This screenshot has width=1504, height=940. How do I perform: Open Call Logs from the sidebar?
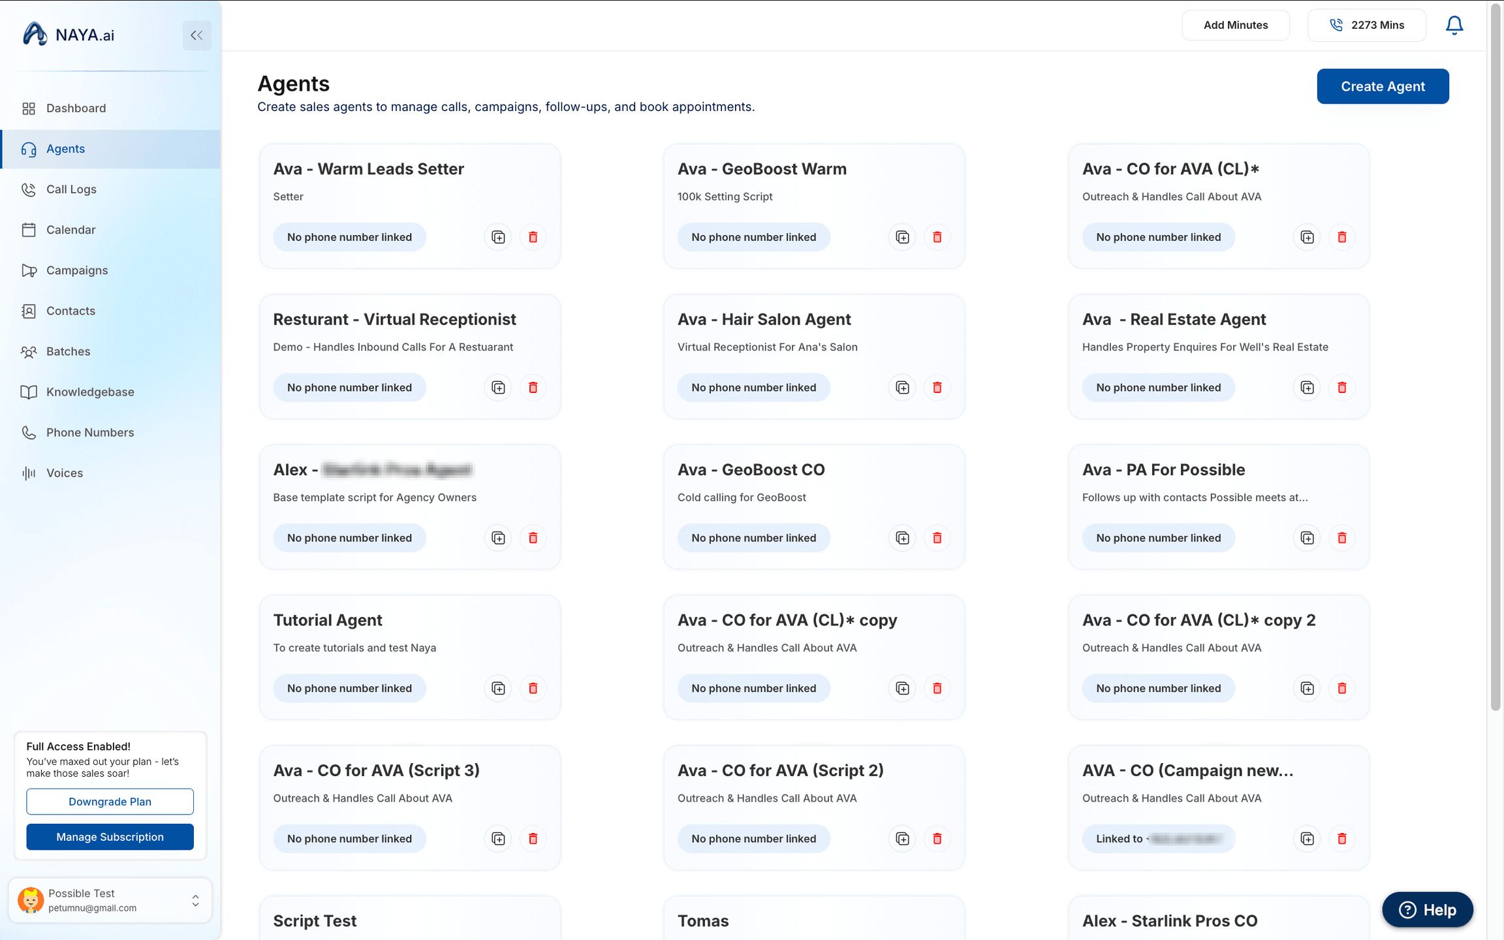point(111,189)
